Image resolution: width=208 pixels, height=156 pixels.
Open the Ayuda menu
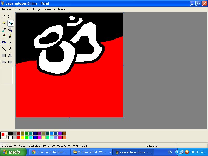[62, 9]
